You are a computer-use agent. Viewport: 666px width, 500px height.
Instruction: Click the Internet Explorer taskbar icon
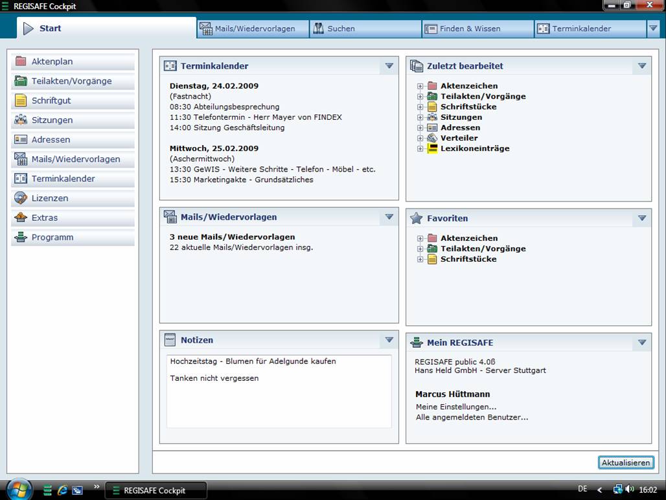[62, 490]
